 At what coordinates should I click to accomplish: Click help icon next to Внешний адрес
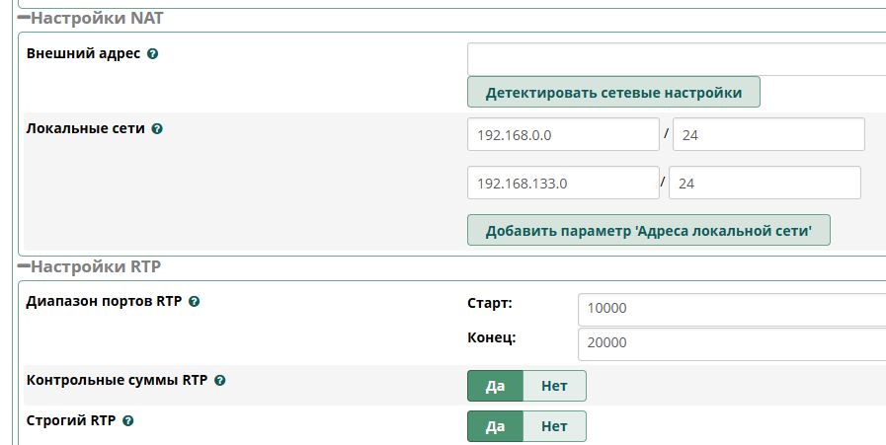tap(152, 53)
